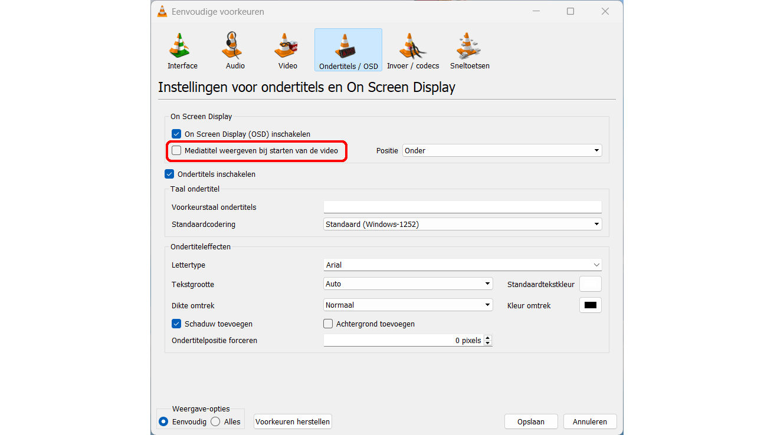The width and height of the screenshot is (774, 435).
Task: Select the Alles radio button
Action: (x=215, y=421)
